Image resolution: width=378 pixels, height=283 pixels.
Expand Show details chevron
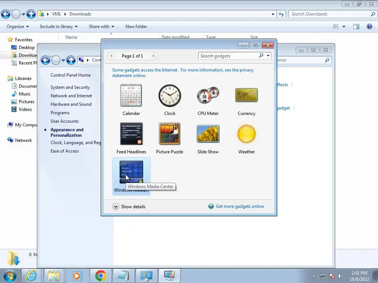[116, 206]
